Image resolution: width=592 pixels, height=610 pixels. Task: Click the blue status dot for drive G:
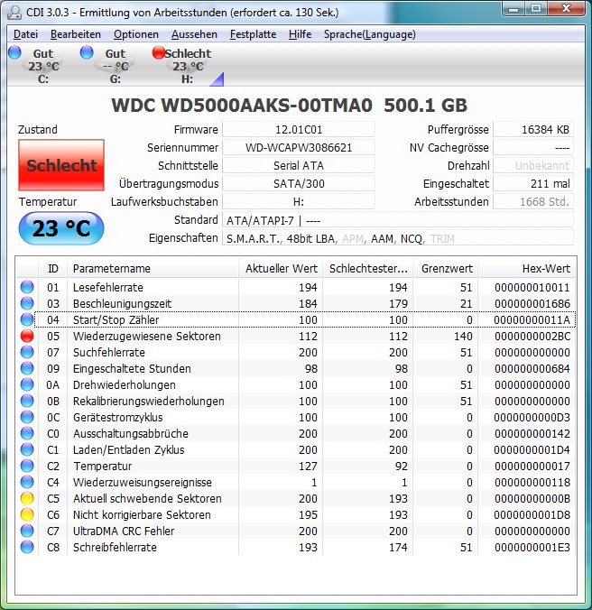87,52
